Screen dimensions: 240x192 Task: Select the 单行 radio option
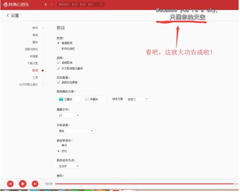[x=58, y=146]
